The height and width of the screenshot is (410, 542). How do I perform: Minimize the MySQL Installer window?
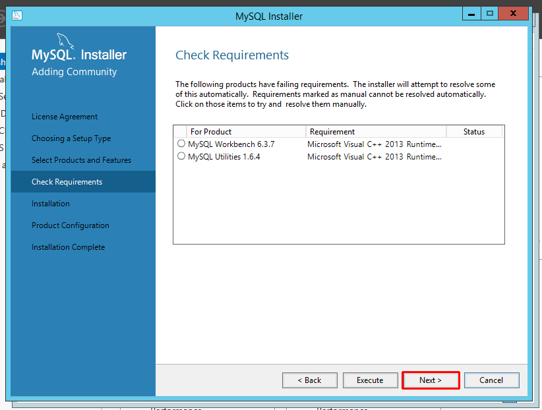coord(471,14)
